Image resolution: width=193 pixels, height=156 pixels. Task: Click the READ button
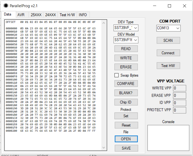click(x=126, y=49)
